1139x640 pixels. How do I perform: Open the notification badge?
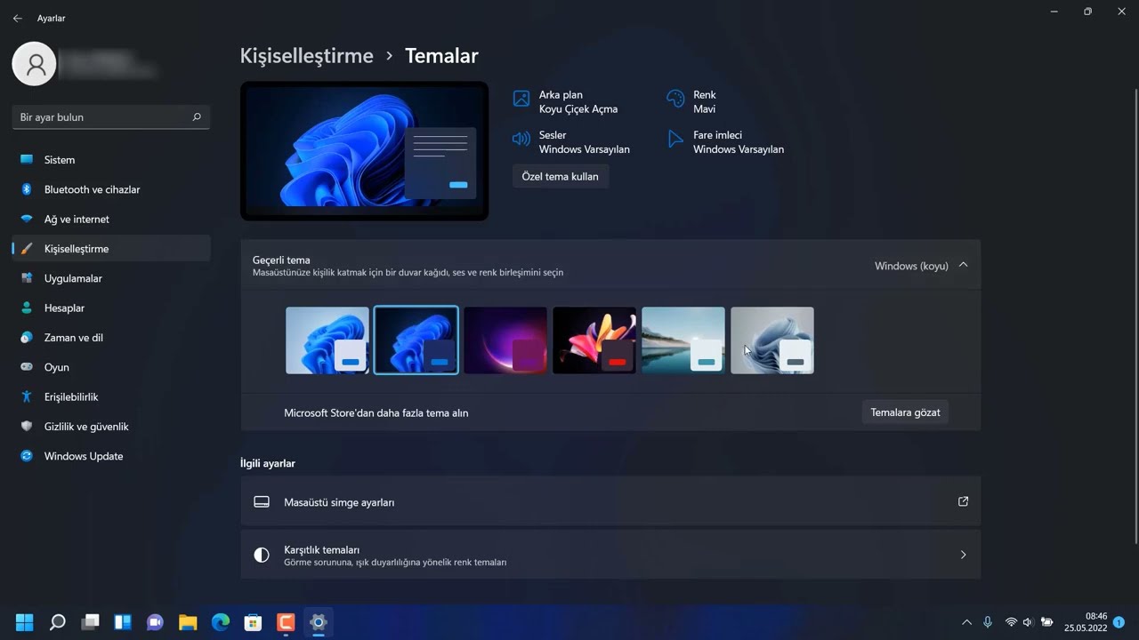1119,622
